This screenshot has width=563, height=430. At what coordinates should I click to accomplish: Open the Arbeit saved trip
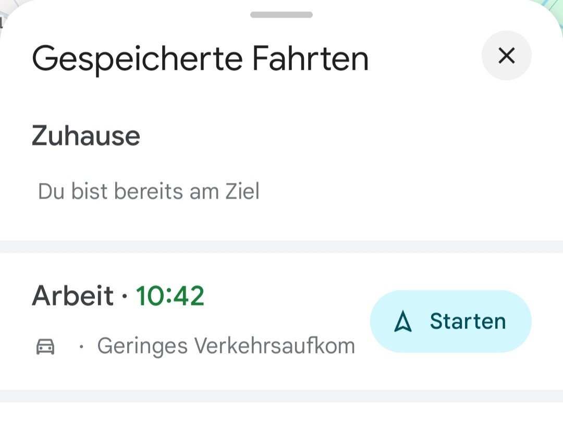point(72,296)
